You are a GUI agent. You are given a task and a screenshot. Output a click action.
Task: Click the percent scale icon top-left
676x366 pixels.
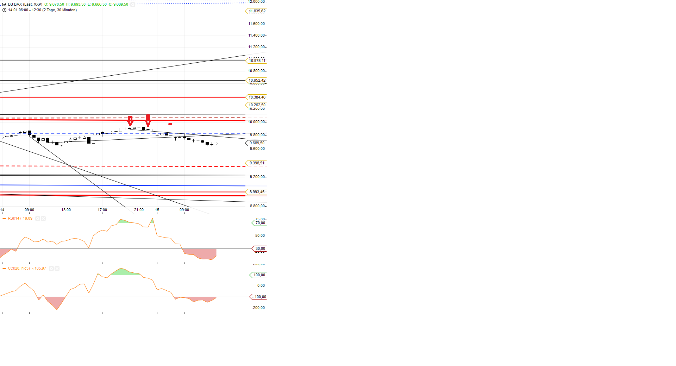pyautogui.click(x=3, y=5)
